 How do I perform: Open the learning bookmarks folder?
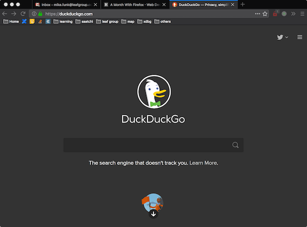pyautogui.click(x=63, y=21)
